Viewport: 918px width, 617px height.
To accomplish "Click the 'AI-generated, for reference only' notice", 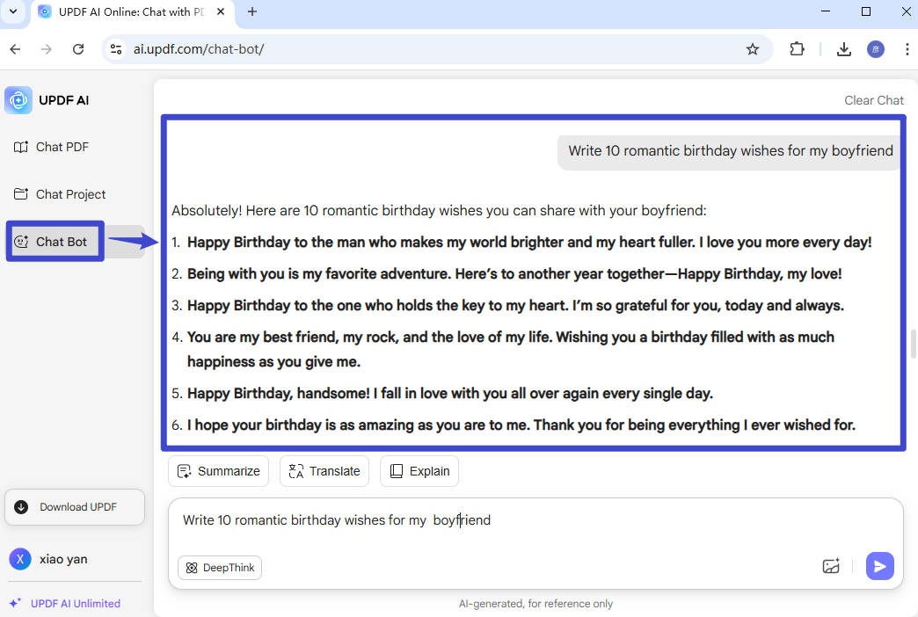I will [535, 604].
